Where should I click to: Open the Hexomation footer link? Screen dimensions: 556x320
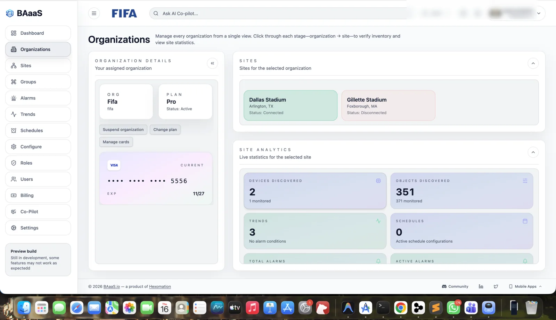pos(160,287)
